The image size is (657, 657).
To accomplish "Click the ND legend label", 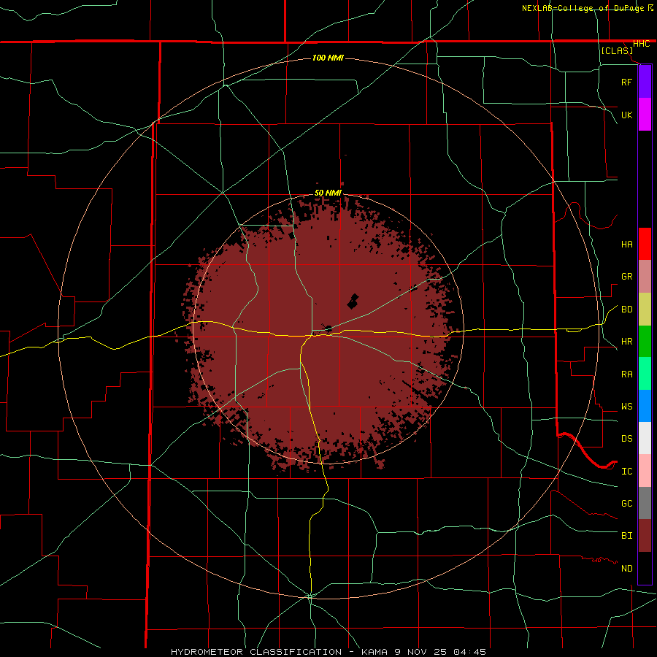I will pos(626,569).
